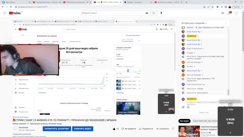Switch to the Мессенджер browser tab
This screenshot has width=244, height=137.
coord(16,2)
